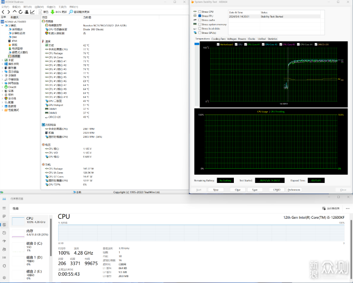Screen dimensions: 353x283
Task: Open the report page icon in AIDA64 toolbar
Action: 40,12
